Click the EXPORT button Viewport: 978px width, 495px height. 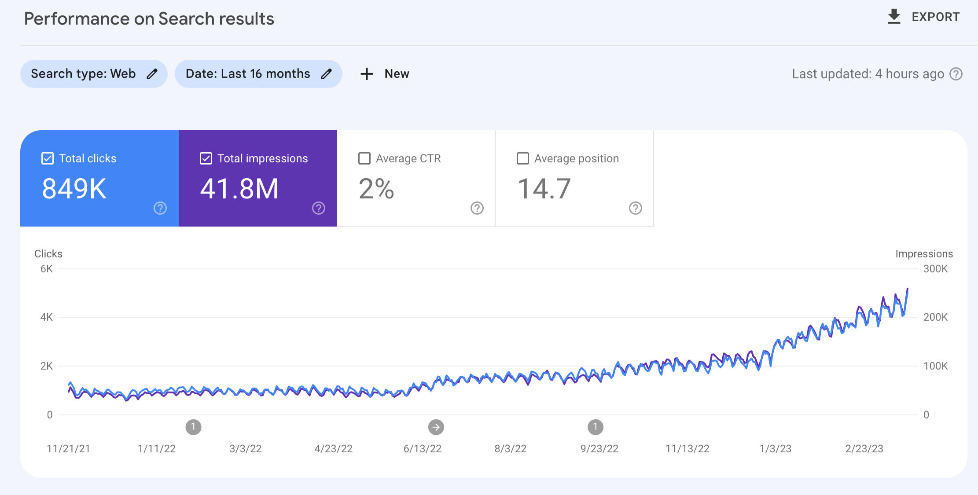(x=935, y=17)
